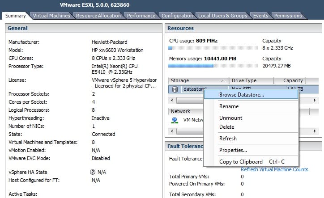This screenshot has width=324, height=198.
Task: Click the datastore1 disk icon
Action: pyautogui.click(x=175, y=89)
